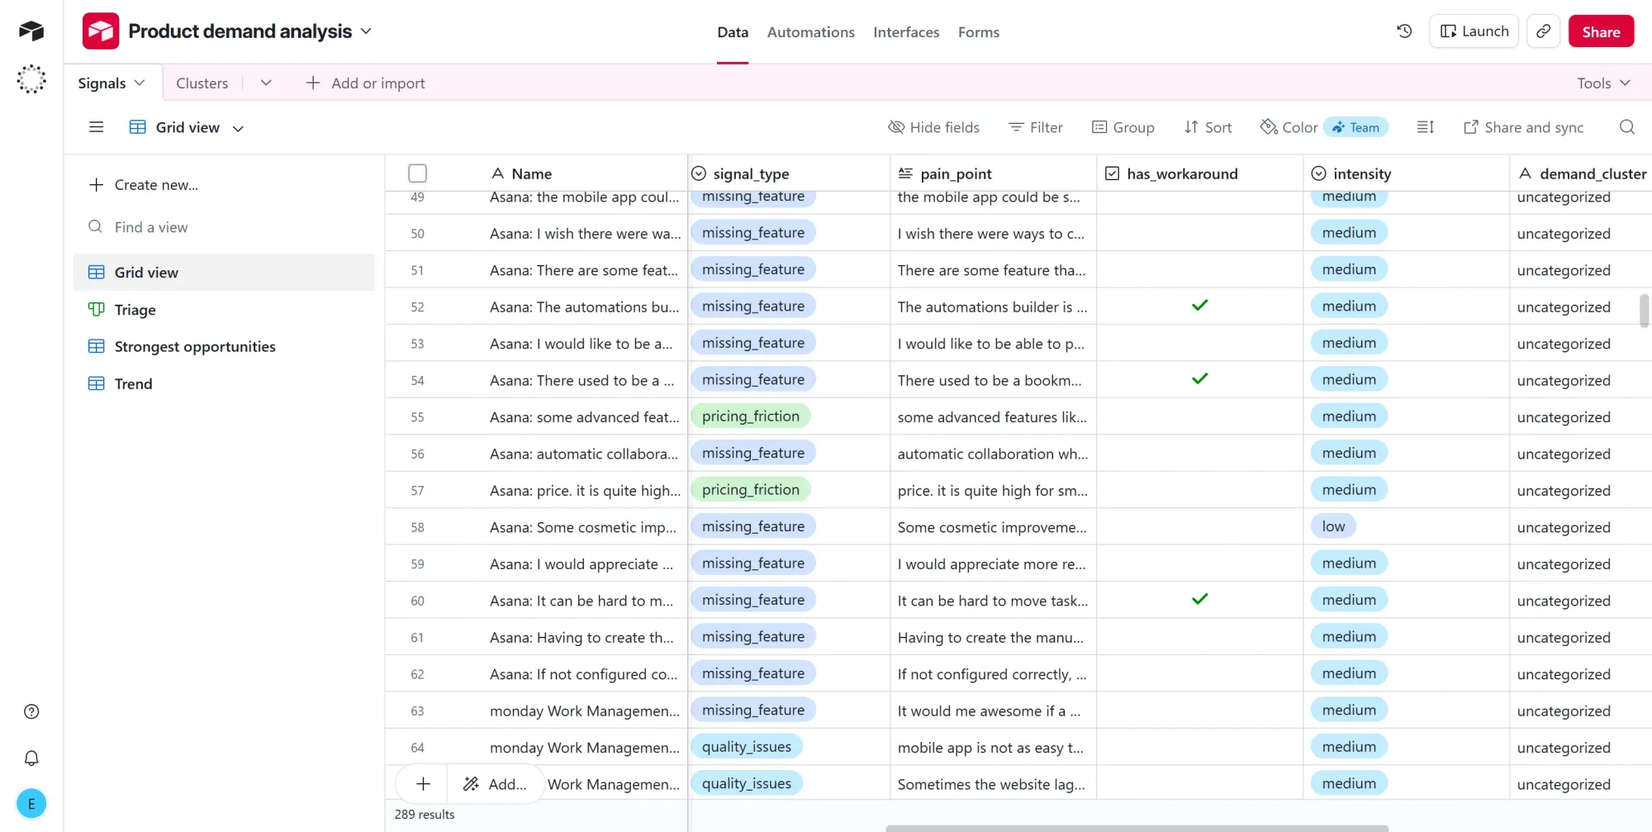
Task: Click the low intensity tag in row 58
Action: click(x=1333, y=526)
